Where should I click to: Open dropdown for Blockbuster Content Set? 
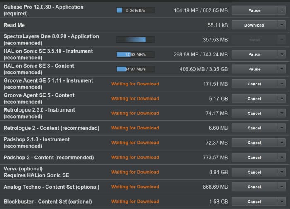pyautogui.click(x=282, y=202)
